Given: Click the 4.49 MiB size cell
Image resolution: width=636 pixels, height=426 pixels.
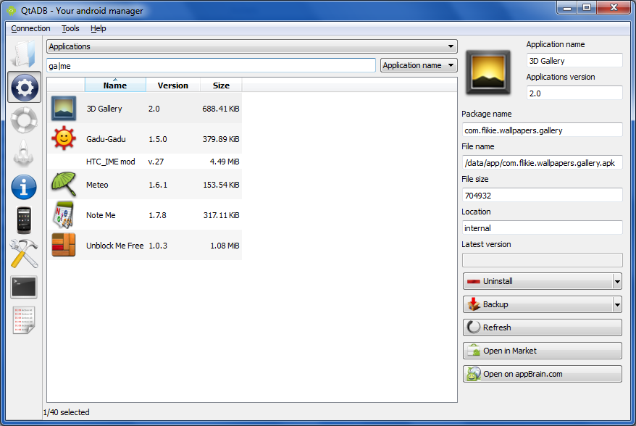Looking at the screenshot, I should click(225, 162).
